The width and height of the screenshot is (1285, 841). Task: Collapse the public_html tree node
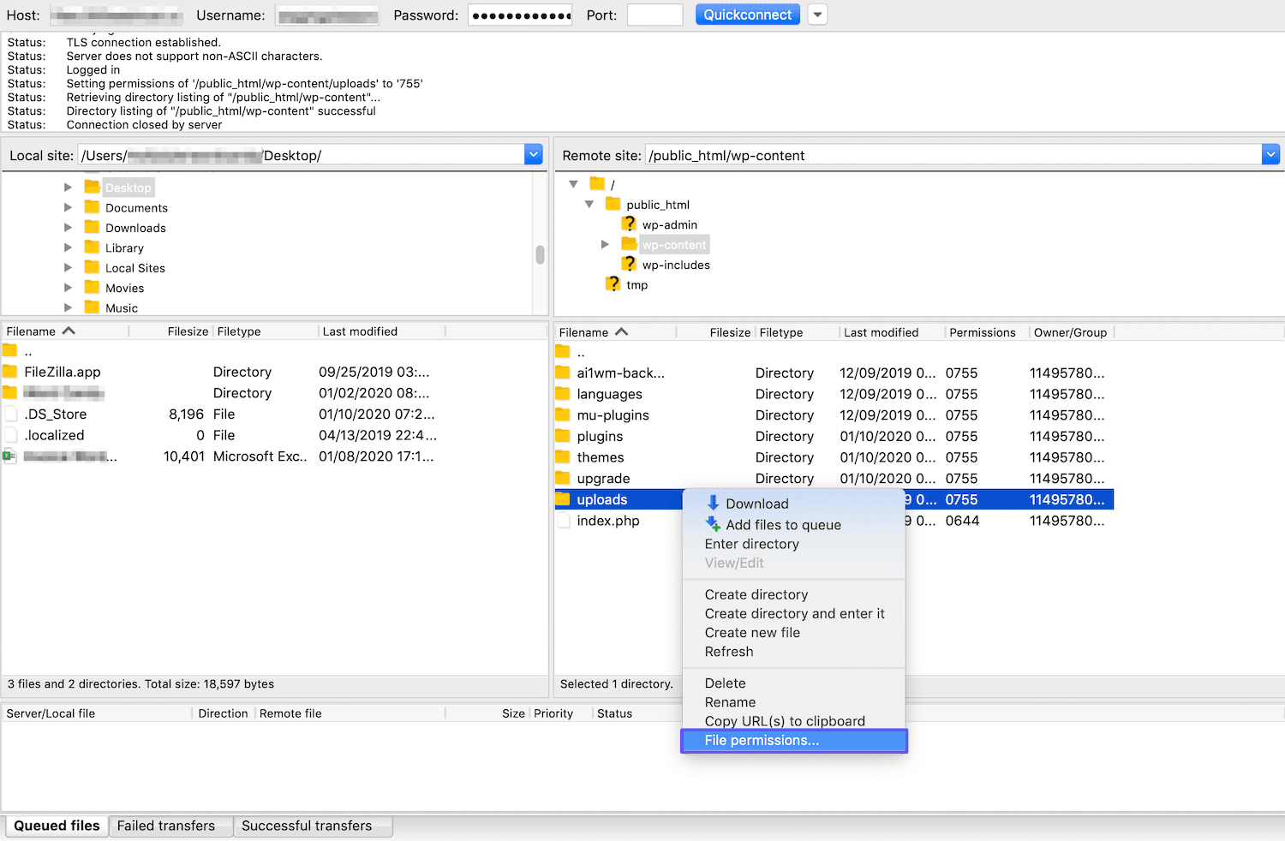pyautogui.click(x=589, y=204)
